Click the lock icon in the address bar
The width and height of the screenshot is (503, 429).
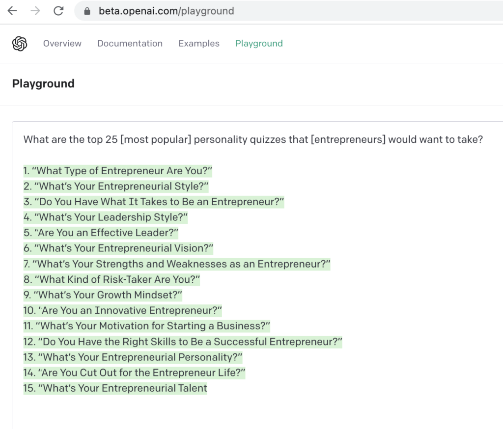(87, 11)
